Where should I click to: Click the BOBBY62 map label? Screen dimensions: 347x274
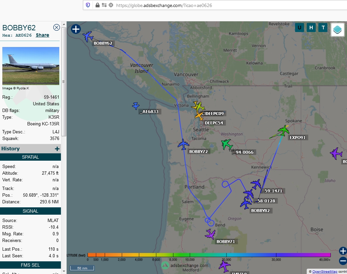[x=103, y=43]
